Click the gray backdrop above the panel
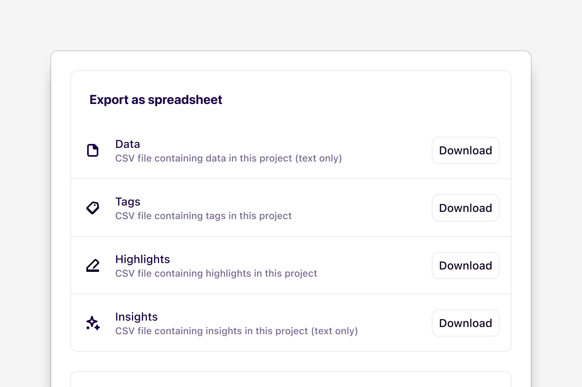Image resolution: width=582 pixels, height=387 pixels. (291, 24)
